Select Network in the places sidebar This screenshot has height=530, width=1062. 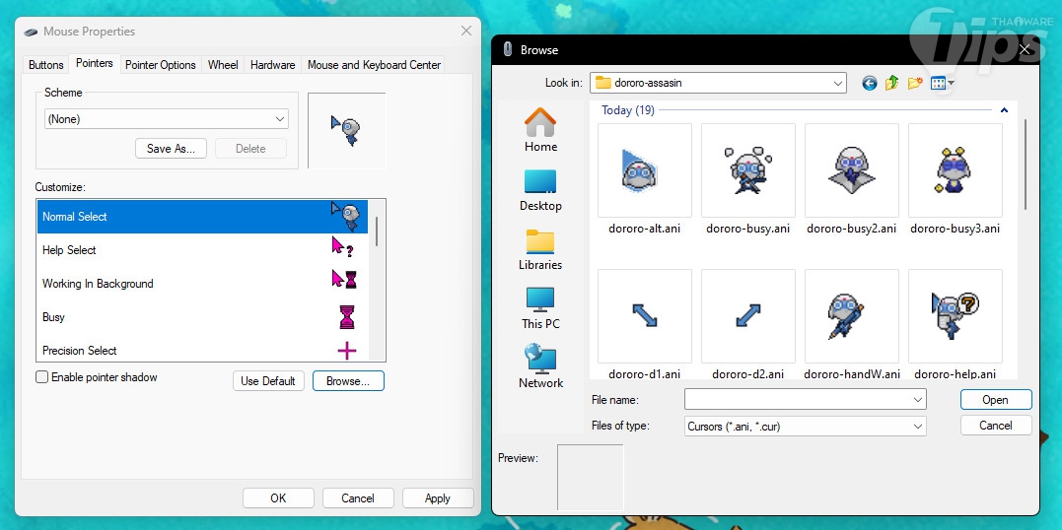(x=540, y=366)
